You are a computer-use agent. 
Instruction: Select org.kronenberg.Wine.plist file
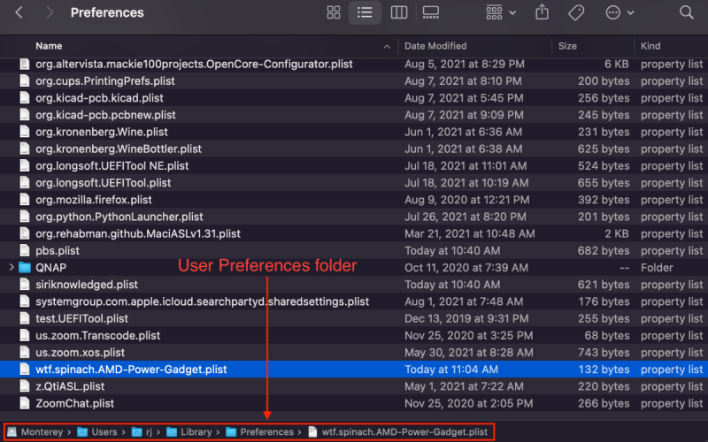[102, 132]
